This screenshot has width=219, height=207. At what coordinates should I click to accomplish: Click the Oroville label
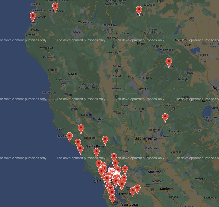click(143, 89)
